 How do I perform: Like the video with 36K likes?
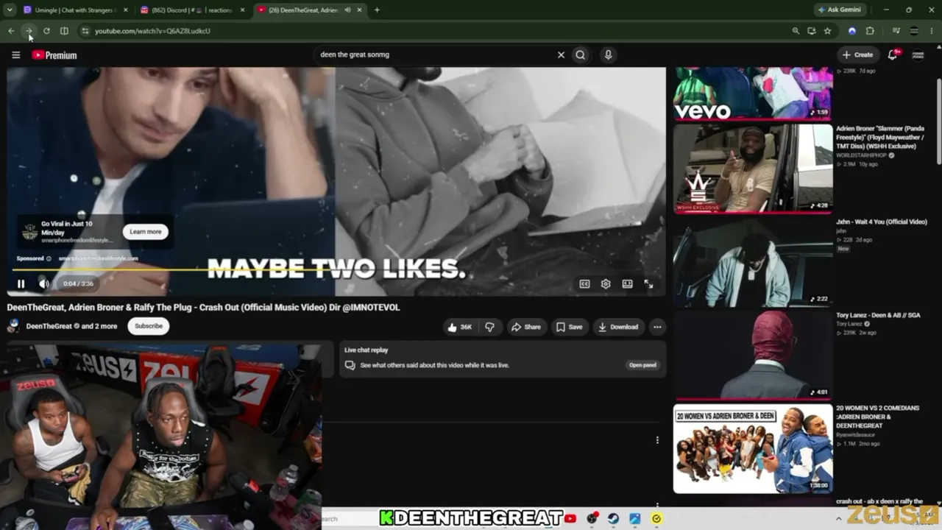[x=460, y=327]
